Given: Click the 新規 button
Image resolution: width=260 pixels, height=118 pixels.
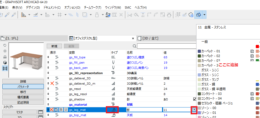Looking at the screenshot, I should 54,46.
